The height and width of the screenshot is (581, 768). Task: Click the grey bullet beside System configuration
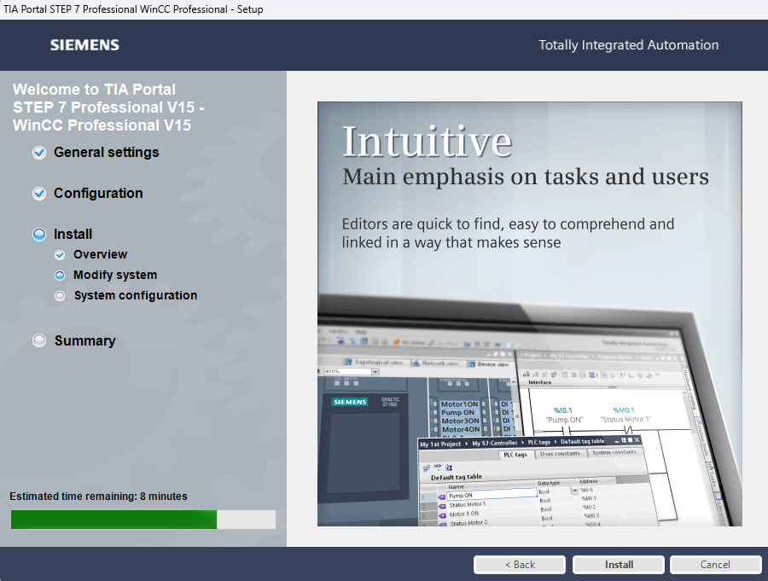point(60,296)
